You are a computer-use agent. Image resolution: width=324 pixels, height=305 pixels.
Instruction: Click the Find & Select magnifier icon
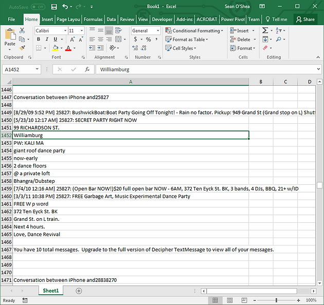pos(279,39)
